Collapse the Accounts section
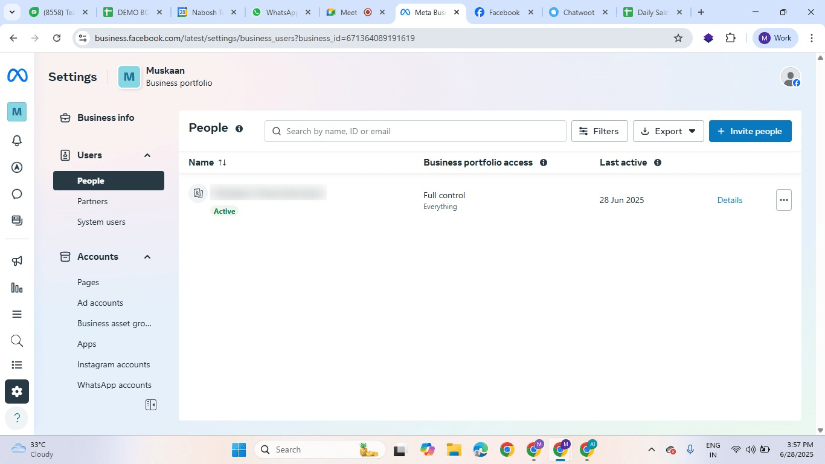The width and height of the screenshot is (825, 464). tap(147, 256)
